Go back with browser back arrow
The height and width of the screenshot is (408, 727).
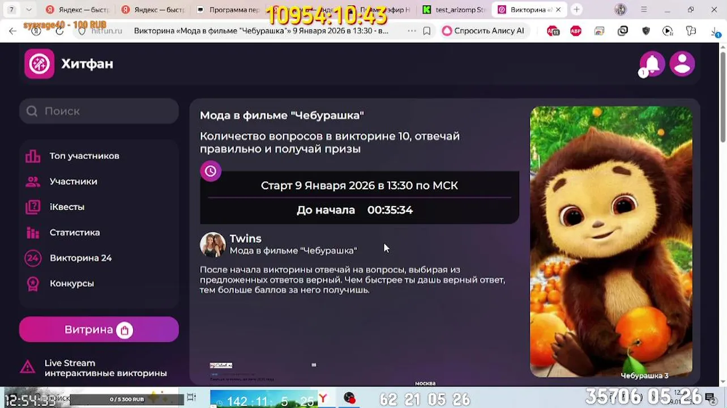coord(13,31)
